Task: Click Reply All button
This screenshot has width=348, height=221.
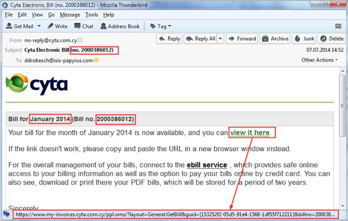Action: click(x=201, y=39)
